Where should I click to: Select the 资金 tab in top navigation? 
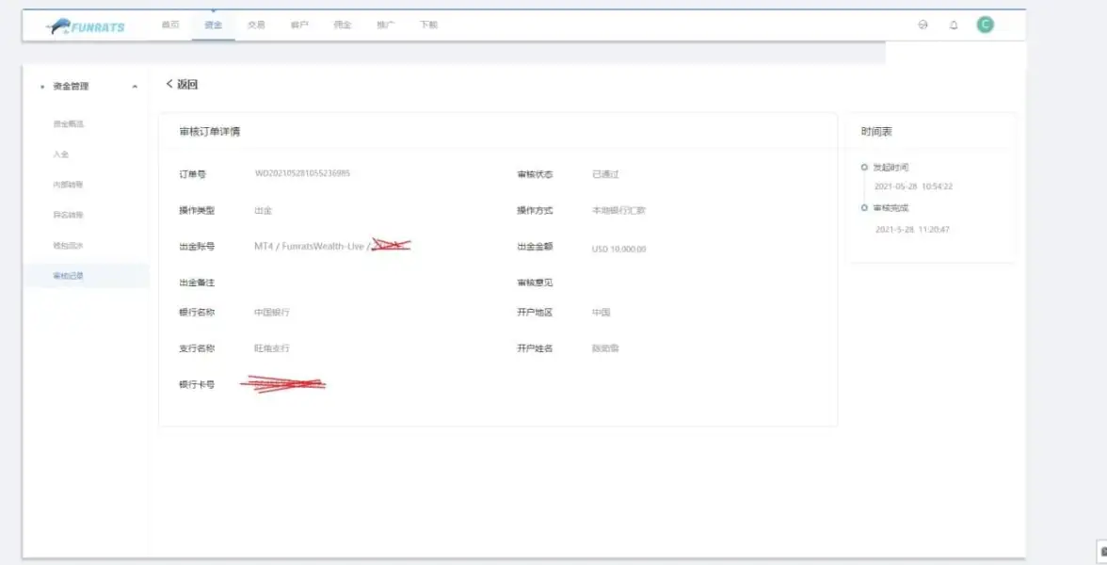[213, 25]
